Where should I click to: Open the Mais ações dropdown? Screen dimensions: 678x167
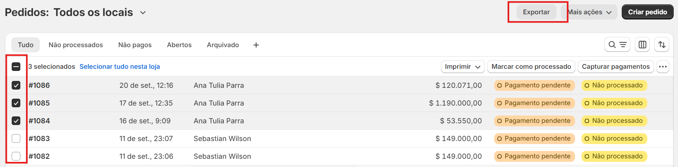[589, 12]
